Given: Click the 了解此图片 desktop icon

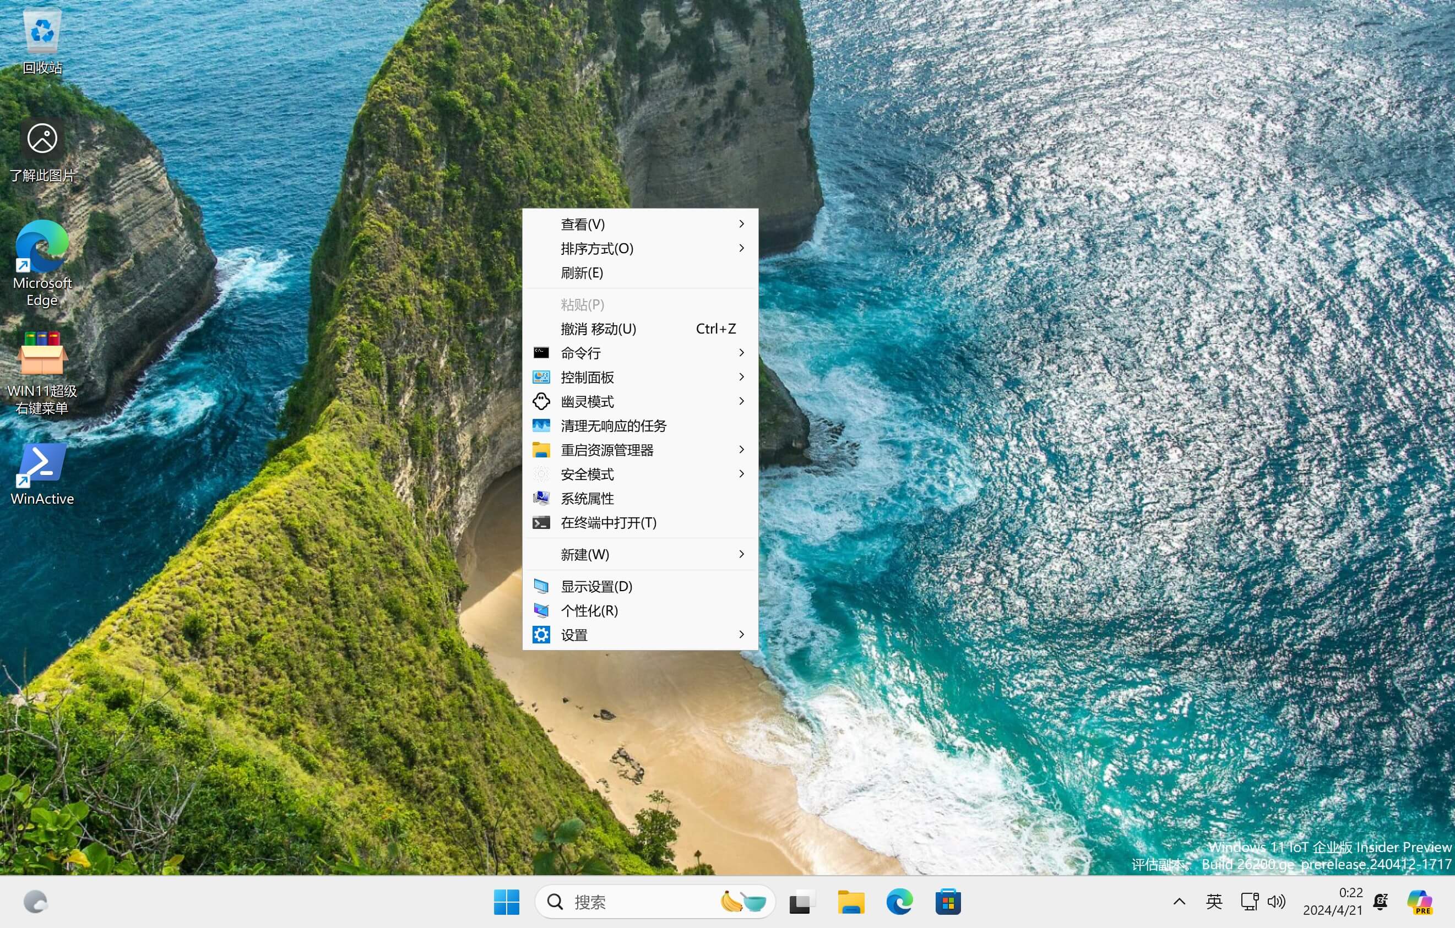Looking at the screenshot, I should coord(42,150).
